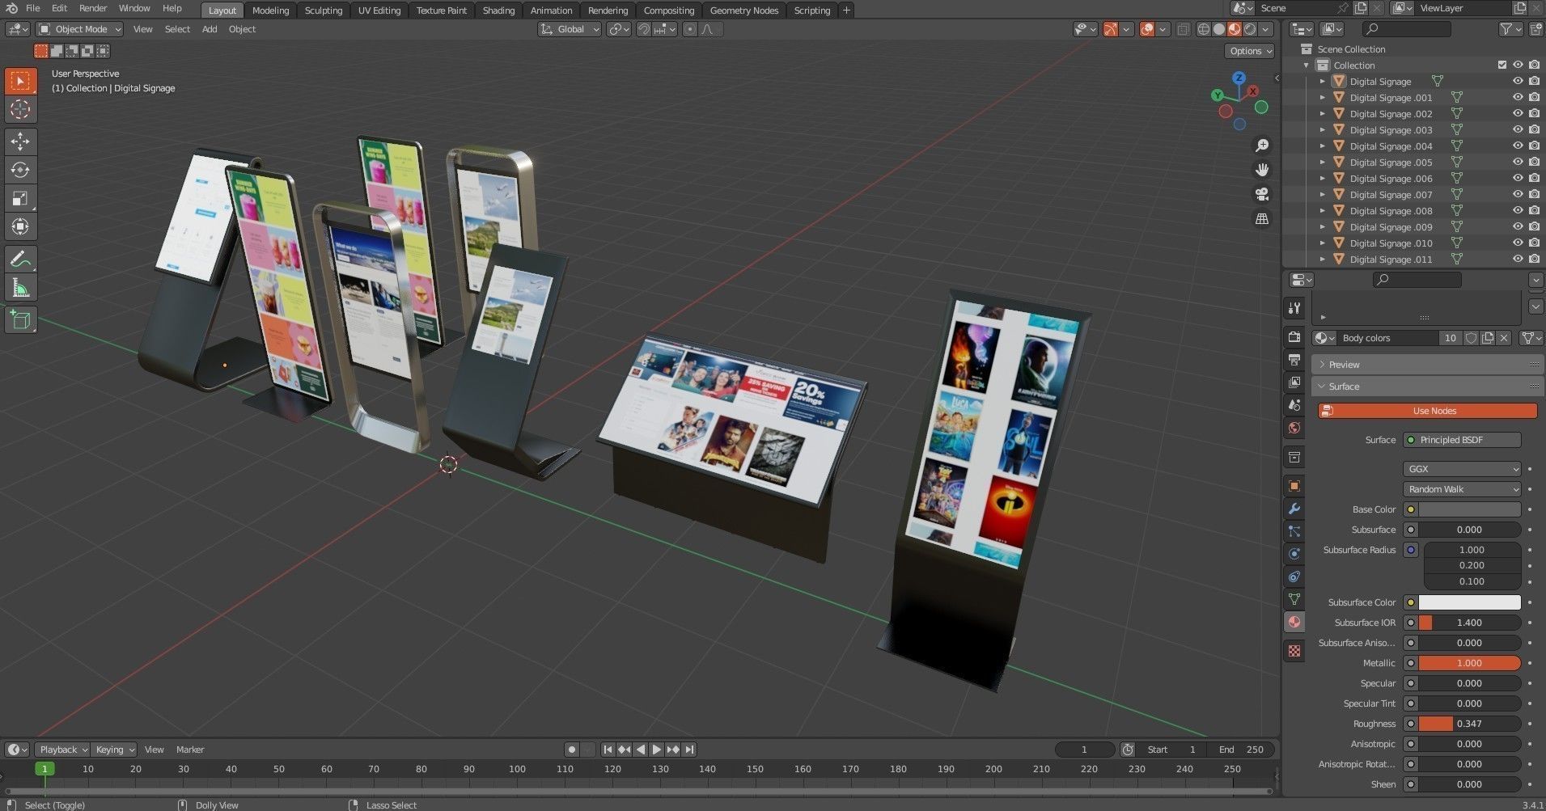1546x811 pixels.
Task: Open the Marker menu in the timeline
Action: coord(190,750)
